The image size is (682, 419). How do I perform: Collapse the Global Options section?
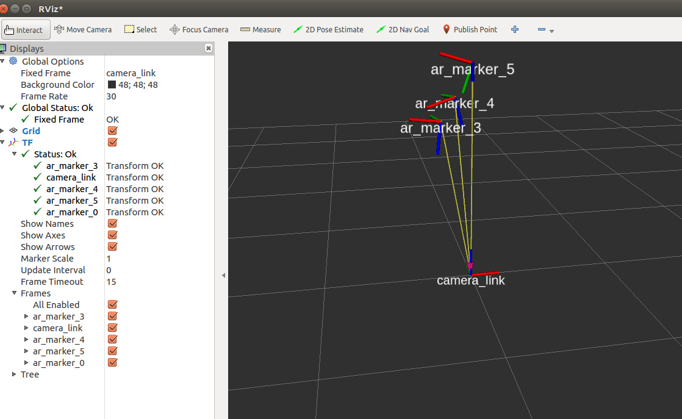(4, 61)
